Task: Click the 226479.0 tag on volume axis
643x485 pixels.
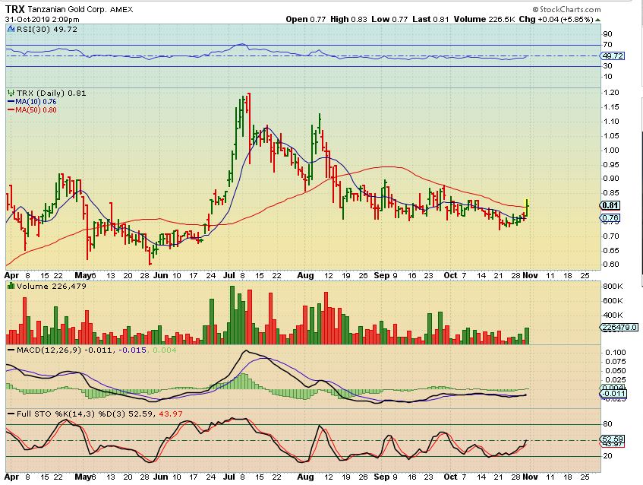Action: 619,327
